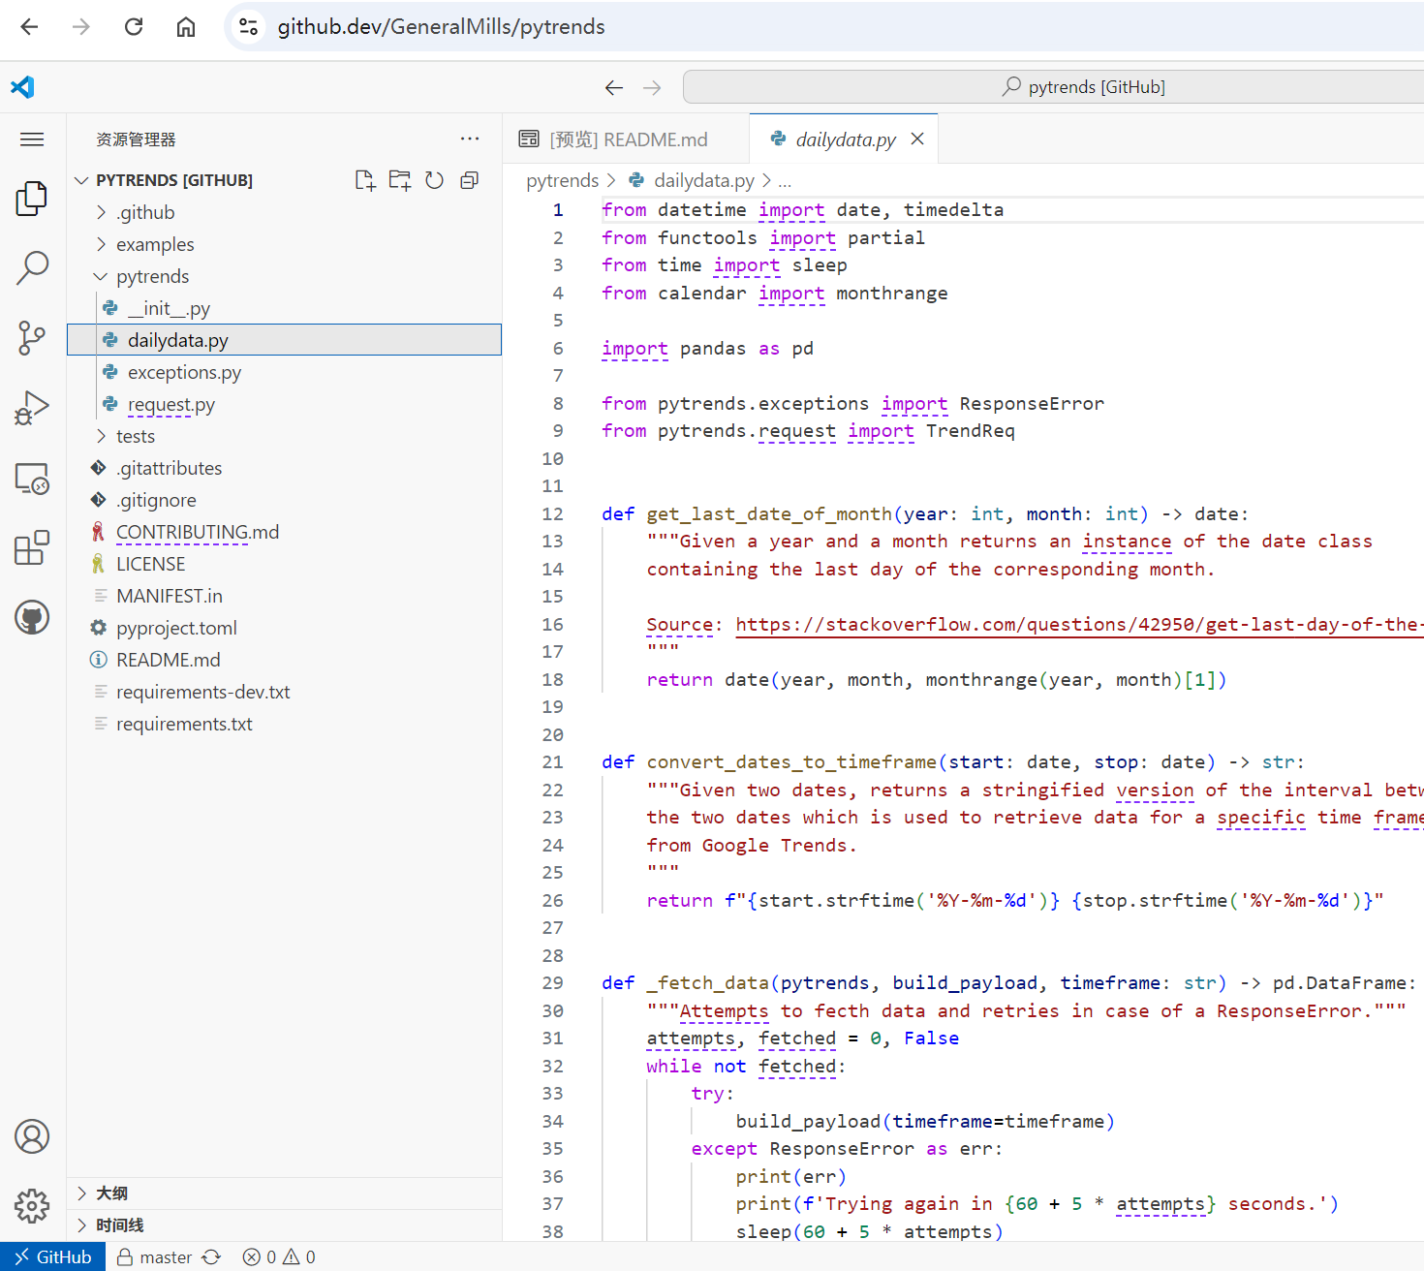
Task: Collapse the pytrends folder
Action: 152,276
